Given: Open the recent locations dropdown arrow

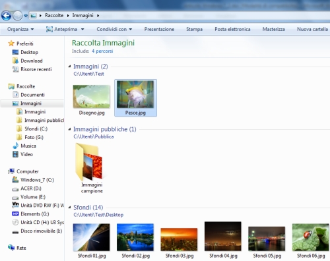Looking at the screenshot, I should [x=26, y=16].
